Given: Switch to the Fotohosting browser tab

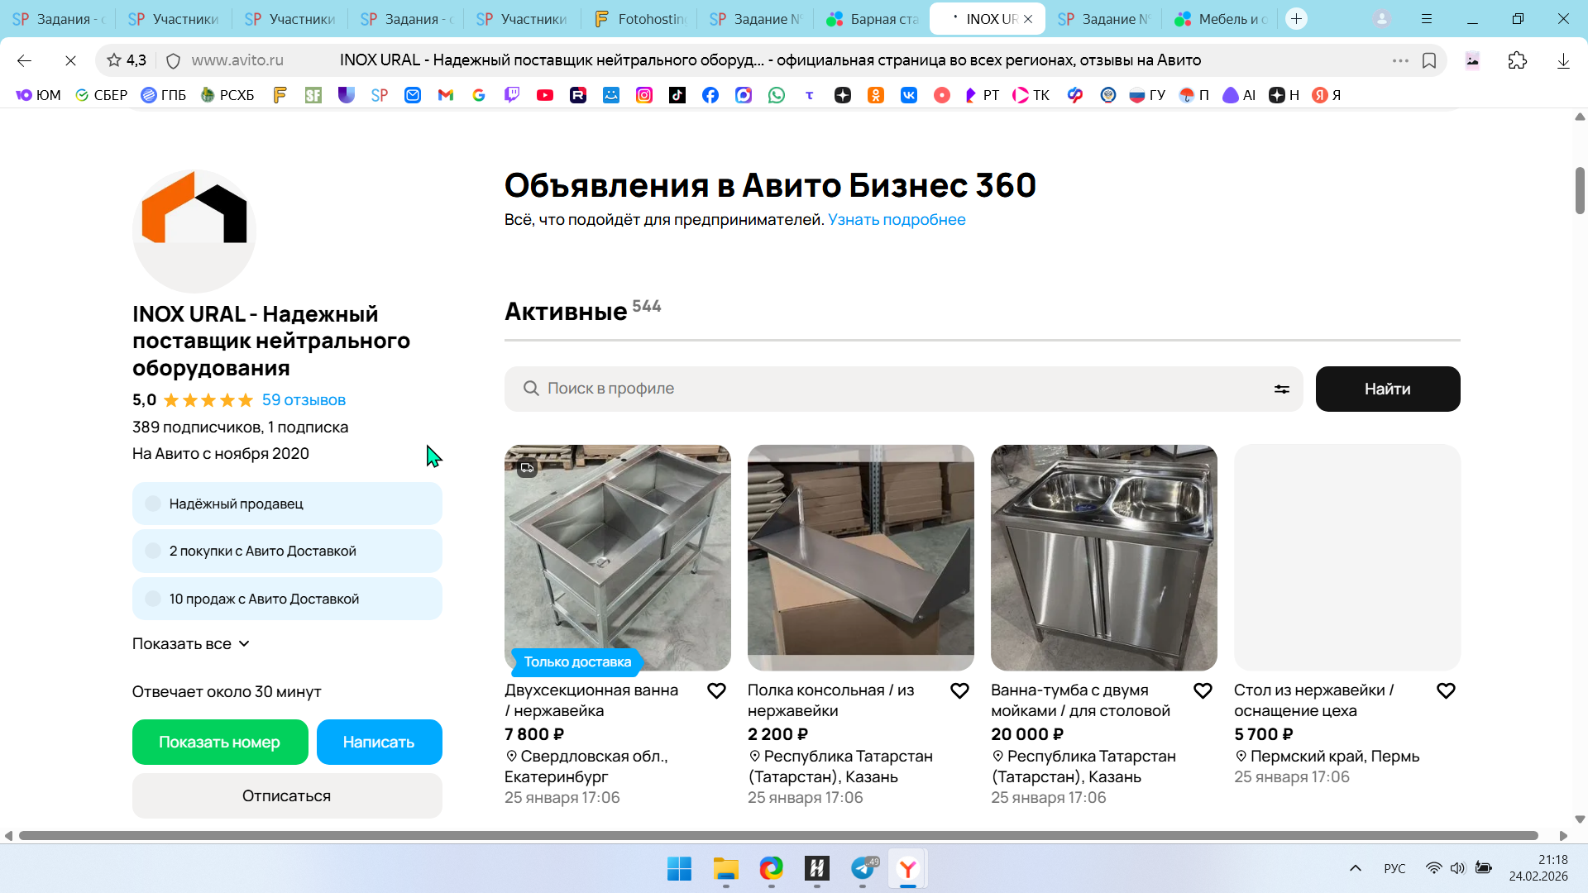Looking at the screenshot, I should point(640,18).
